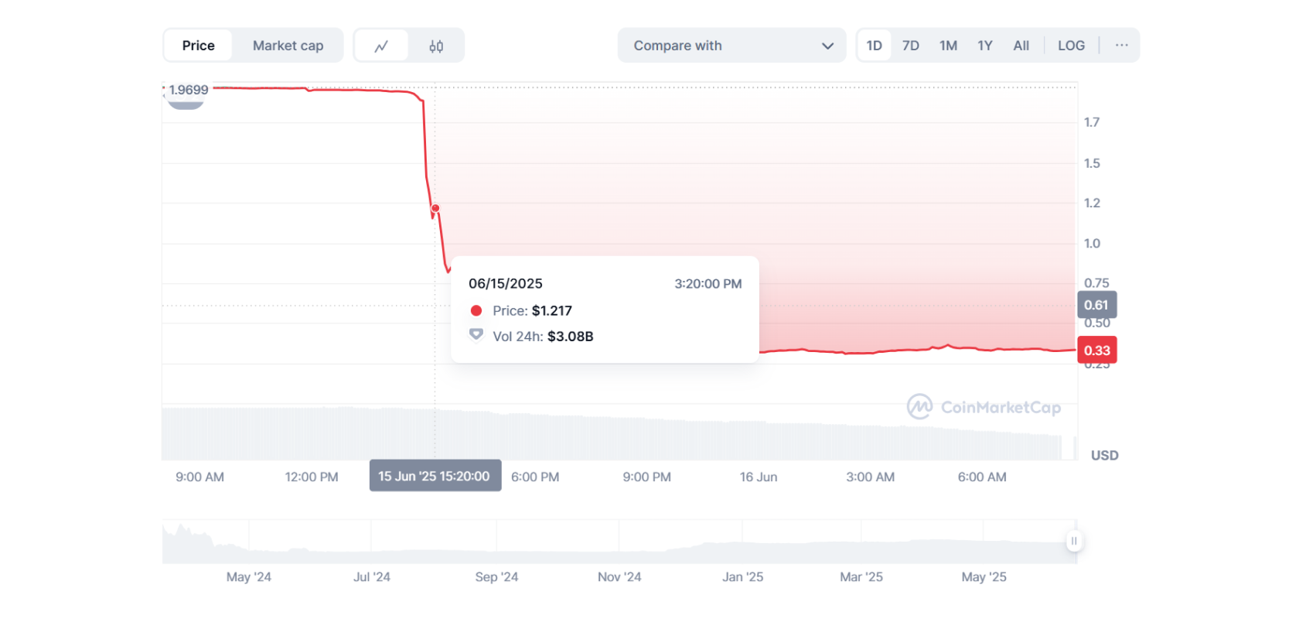This screenshot has width=1299, height=619.
Task: Set the chart range to 7D
Action: (x=911, y=46)
